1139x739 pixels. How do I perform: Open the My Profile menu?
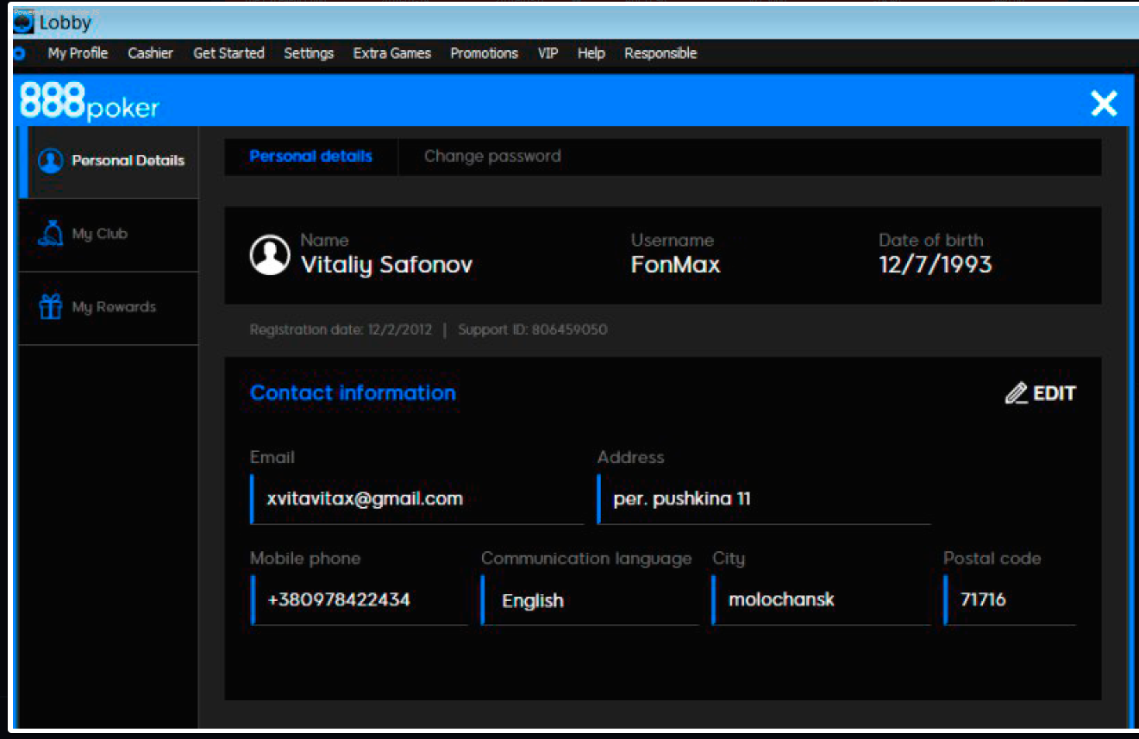click(x=78, y=53)
